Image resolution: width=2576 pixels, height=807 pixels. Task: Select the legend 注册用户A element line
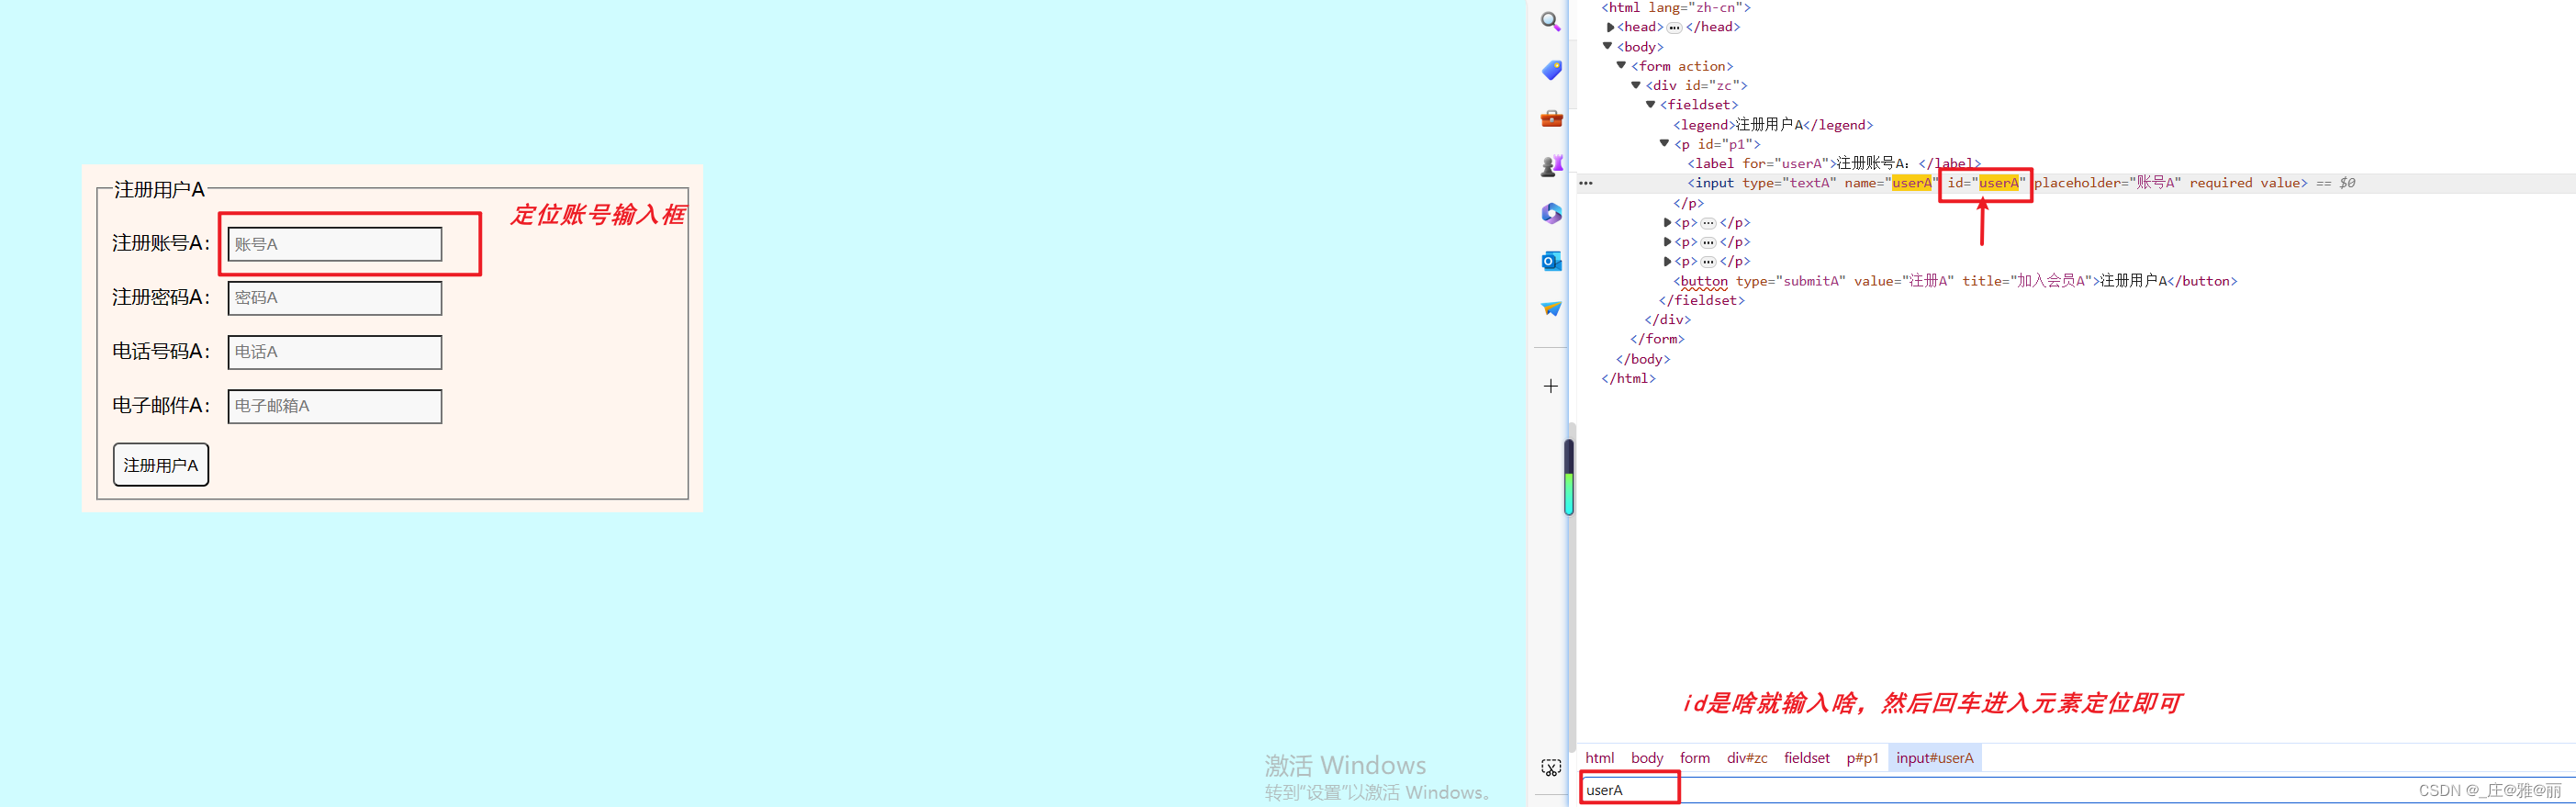point(1773,124)
